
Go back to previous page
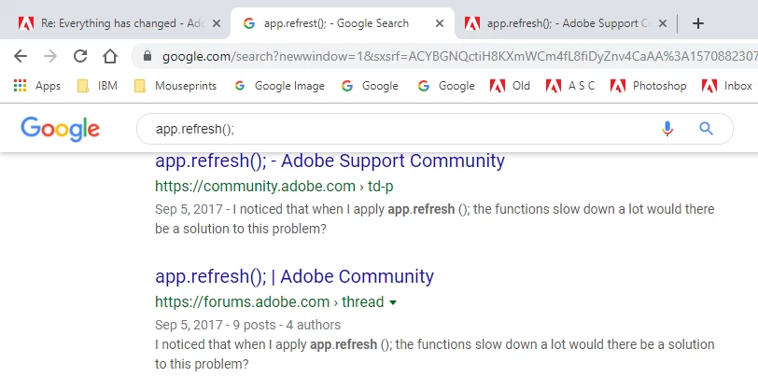point(21,57)
